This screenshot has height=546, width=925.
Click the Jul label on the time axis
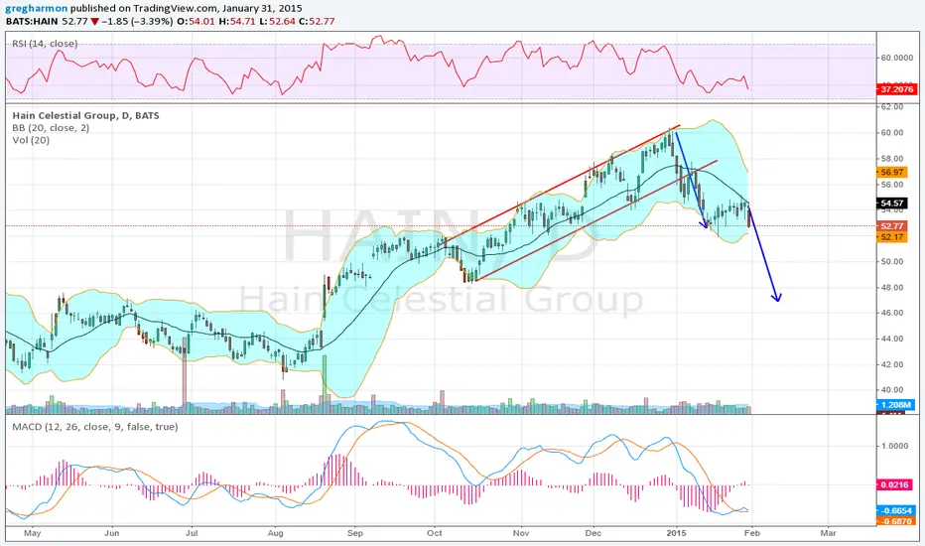click(x=192, y=533)
